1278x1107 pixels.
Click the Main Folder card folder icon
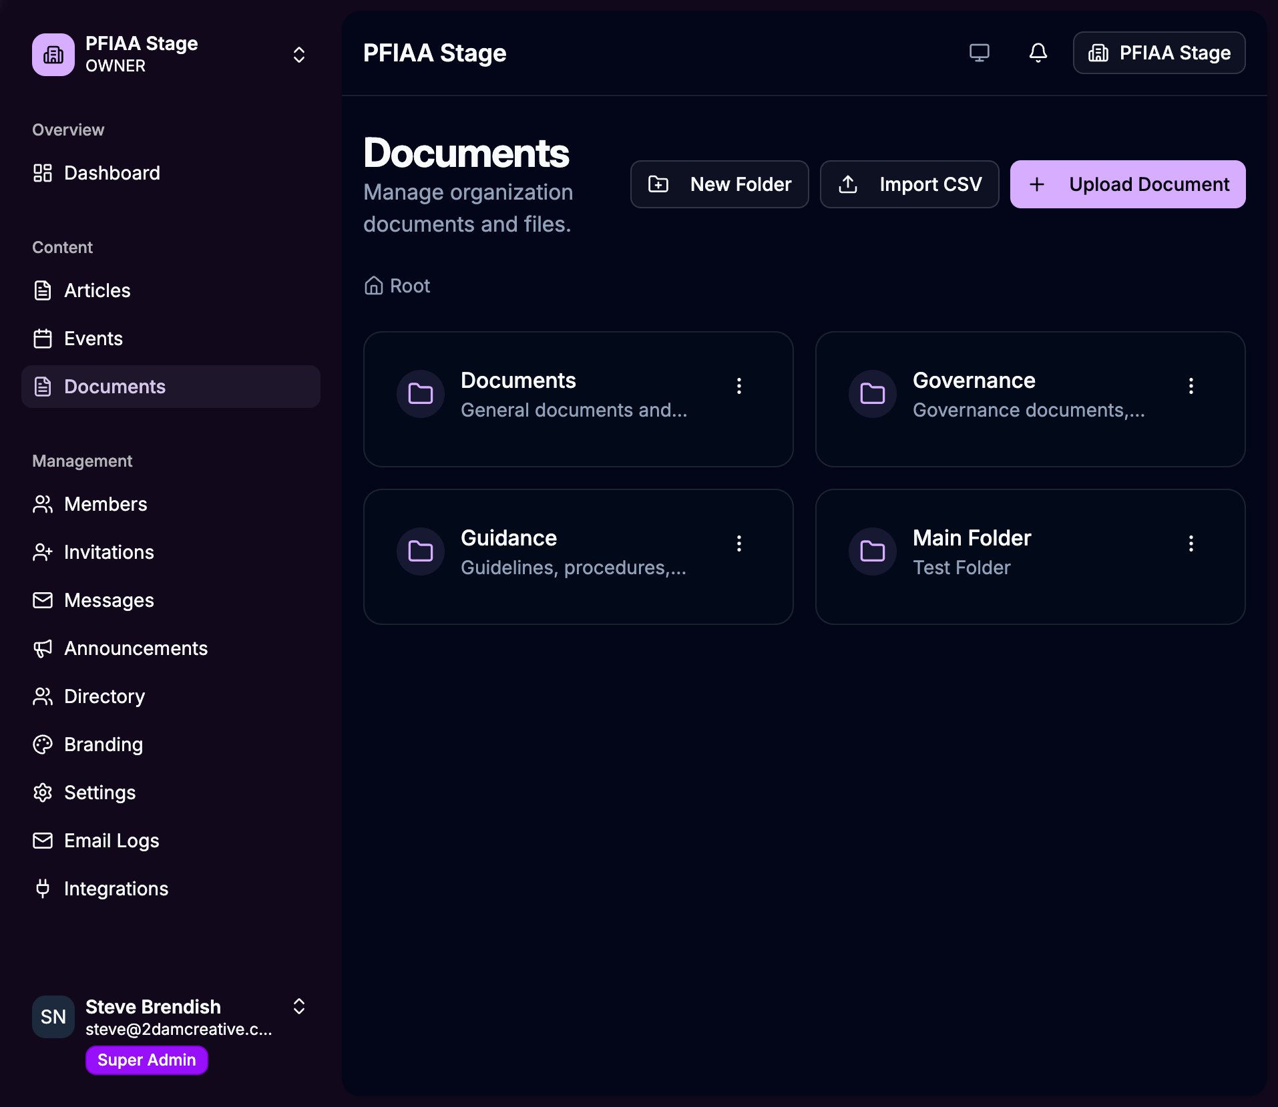coord(873,551)
